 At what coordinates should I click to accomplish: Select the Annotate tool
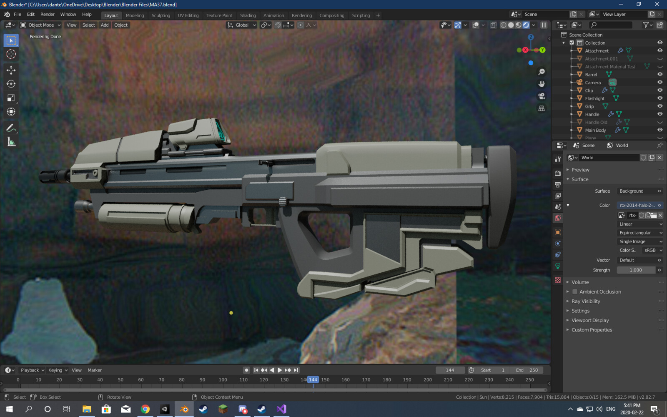click(10, 128)
